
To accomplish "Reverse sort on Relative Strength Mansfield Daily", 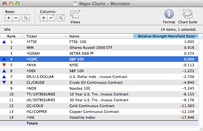I will (x=167, y=36).
